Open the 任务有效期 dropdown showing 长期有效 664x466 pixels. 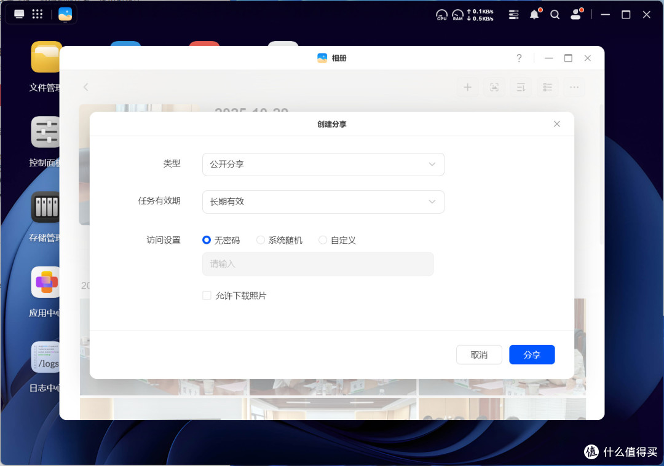tap(323, 202)
